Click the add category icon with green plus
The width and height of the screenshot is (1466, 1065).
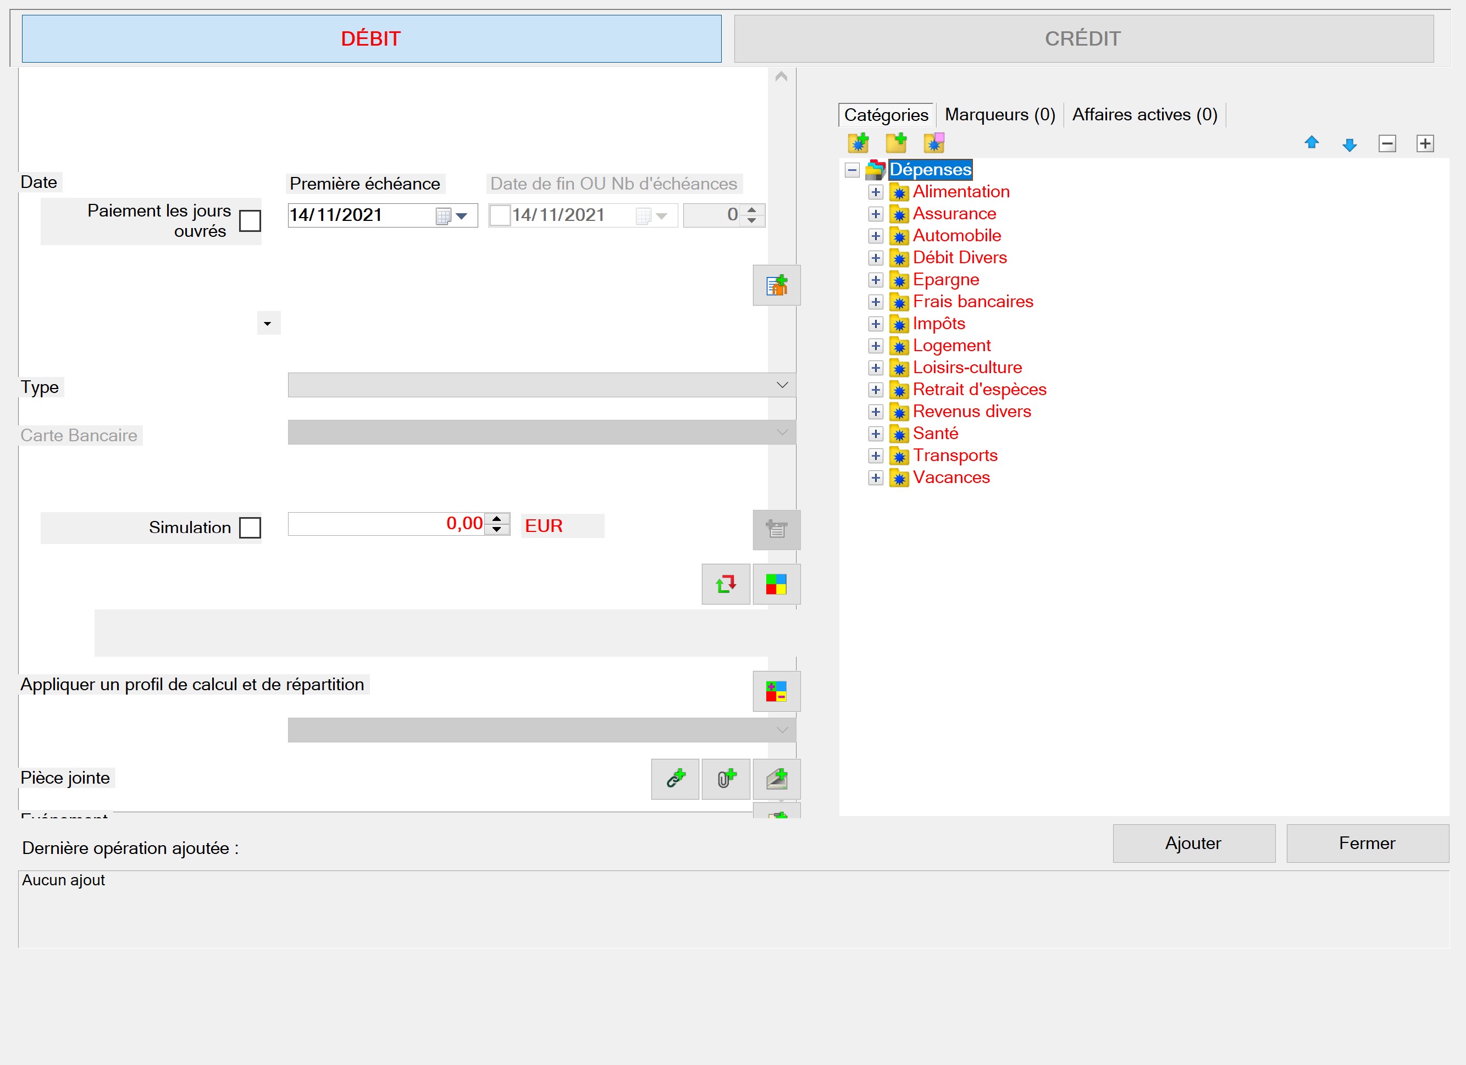859,143
